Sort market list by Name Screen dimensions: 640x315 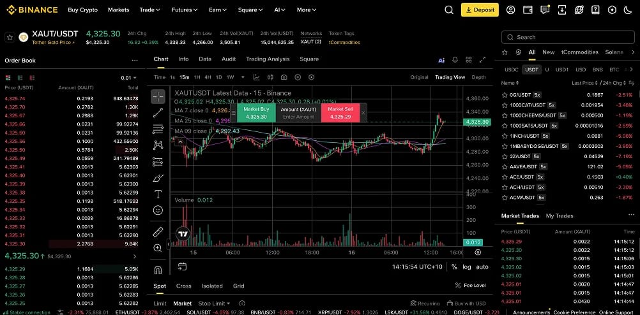[x=510, y=83]
